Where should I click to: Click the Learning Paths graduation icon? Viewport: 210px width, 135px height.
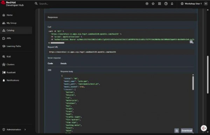pyautogui.click(x=4, y=46)
